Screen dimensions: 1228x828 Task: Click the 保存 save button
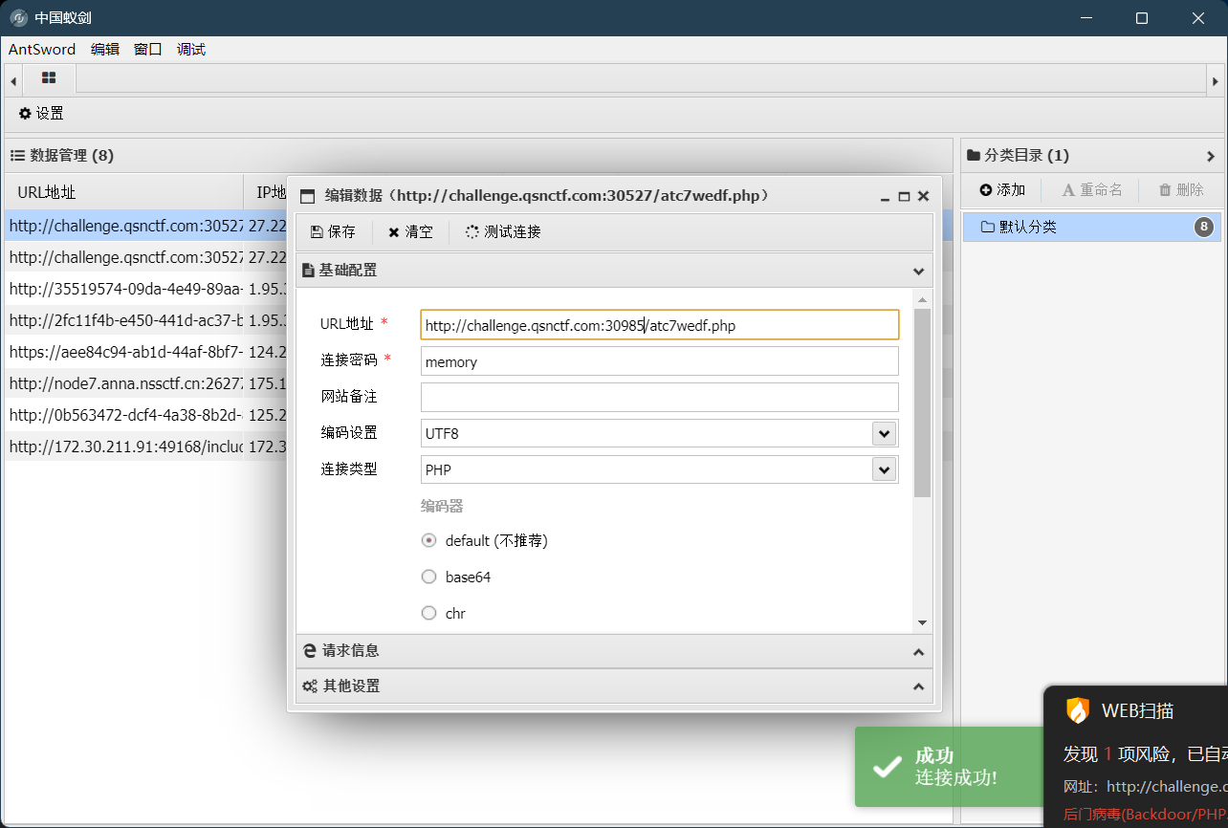point(334,232)
